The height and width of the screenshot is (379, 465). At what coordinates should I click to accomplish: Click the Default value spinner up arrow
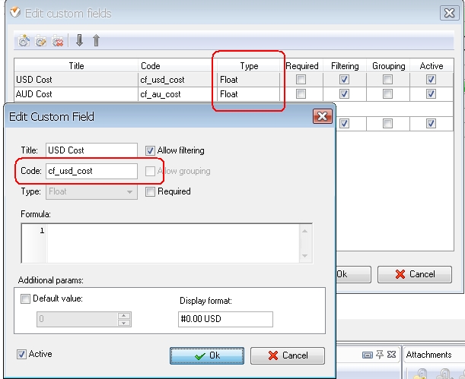125,316
